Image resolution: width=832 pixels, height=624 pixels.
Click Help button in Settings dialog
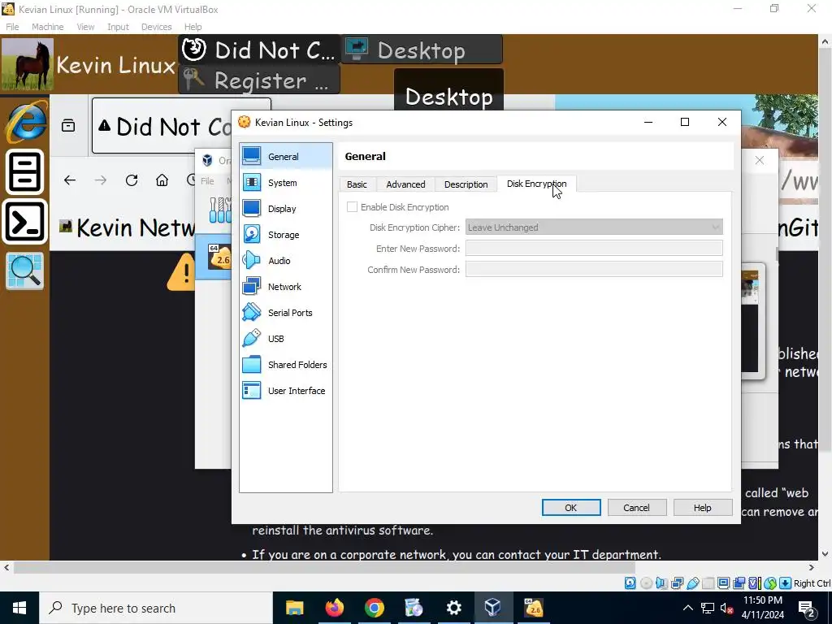point(702,508)
